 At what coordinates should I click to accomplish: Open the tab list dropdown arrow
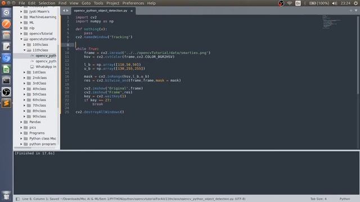point(356,11)
